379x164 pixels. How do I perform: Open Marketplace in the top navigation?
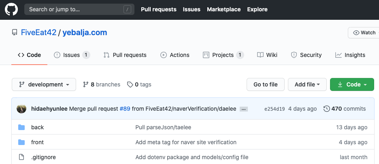(224, 9)
